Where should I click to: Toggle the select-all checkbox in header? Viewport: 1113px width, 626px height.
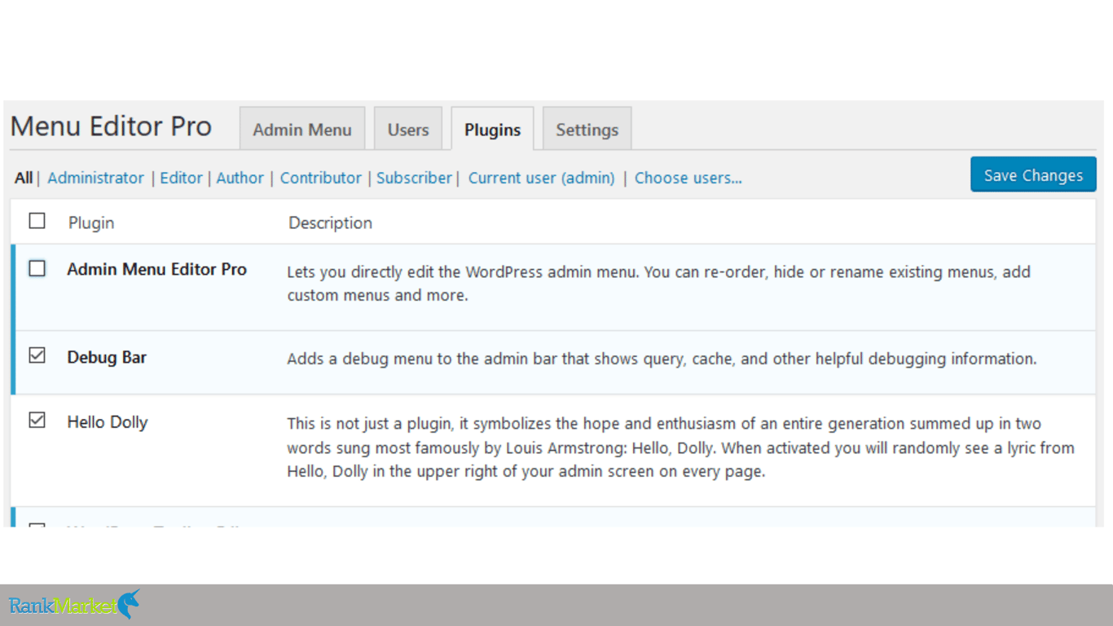pos(37,221)
